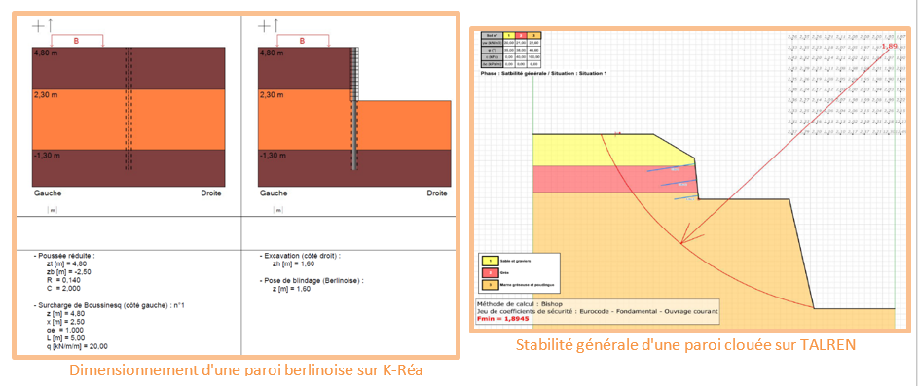Select the top soil nail in the TALREN slope
Screen dimensions: 918x386
pos(671,169)
